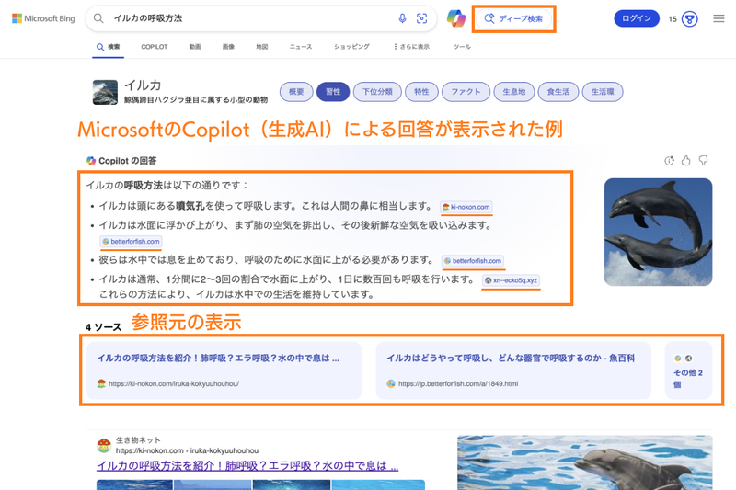Click the 生き物ネット site name
736x490 pixels.
coord(138,439)
